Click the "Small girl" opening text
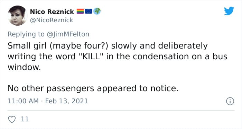The image size is (242, 129). point(27,46)
